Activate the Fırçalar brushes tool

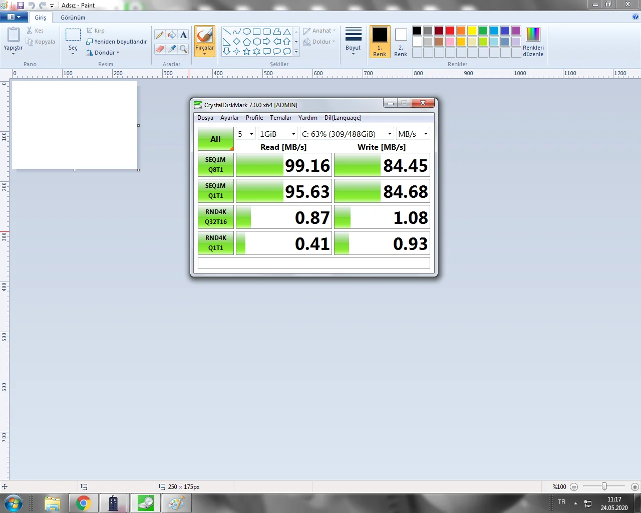(204, 42)
